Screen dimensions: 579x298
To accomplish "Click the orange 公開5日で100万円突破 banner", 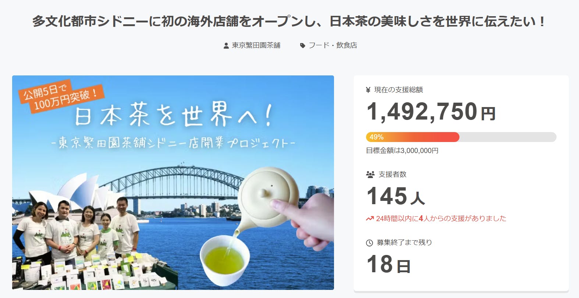I will [61, 96].
